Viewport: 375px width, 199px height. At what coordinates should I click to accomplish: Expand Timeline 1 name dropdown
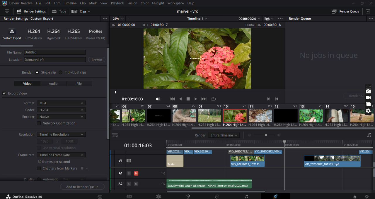click(x=197, y=19)
